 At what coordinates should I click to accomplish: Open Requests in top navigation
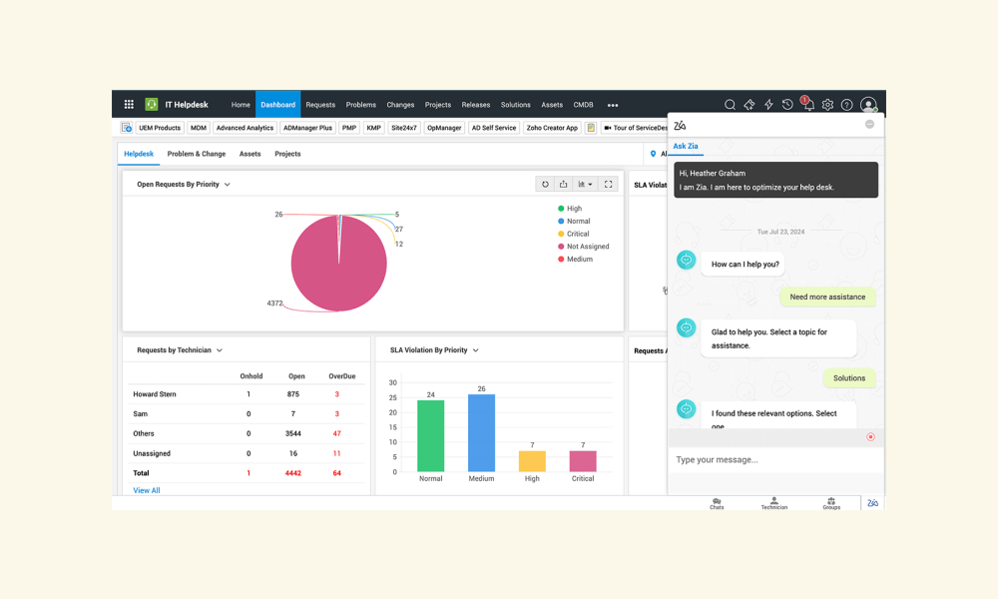tap(320, 105)
